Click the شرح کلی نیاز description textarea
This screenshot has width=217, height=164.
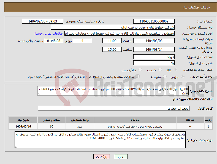(113, 91)
